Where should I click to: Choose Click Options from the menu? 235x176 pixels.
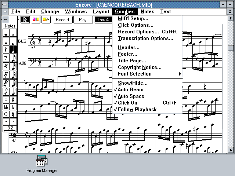147,25
